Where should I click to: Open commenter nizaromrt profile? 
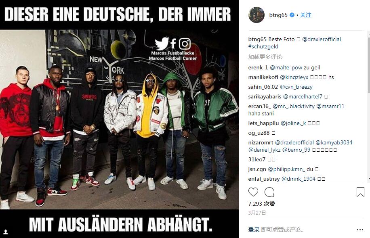coord(261,142)
